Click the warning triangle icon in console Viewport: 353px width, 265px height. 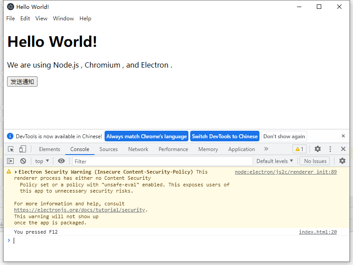[x=9, y=172]
